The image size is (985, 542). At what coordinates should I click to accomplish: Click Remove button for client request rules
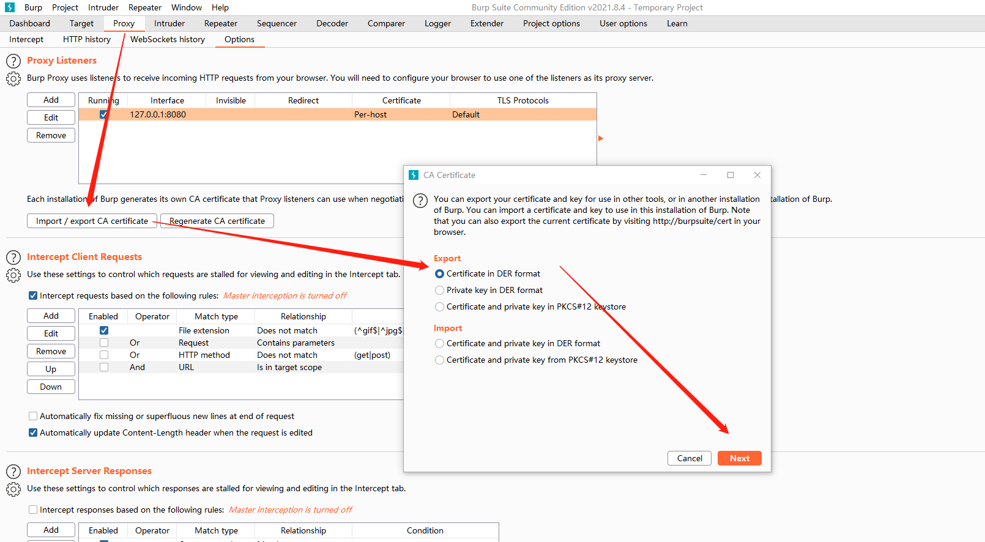tap(51, 351)
